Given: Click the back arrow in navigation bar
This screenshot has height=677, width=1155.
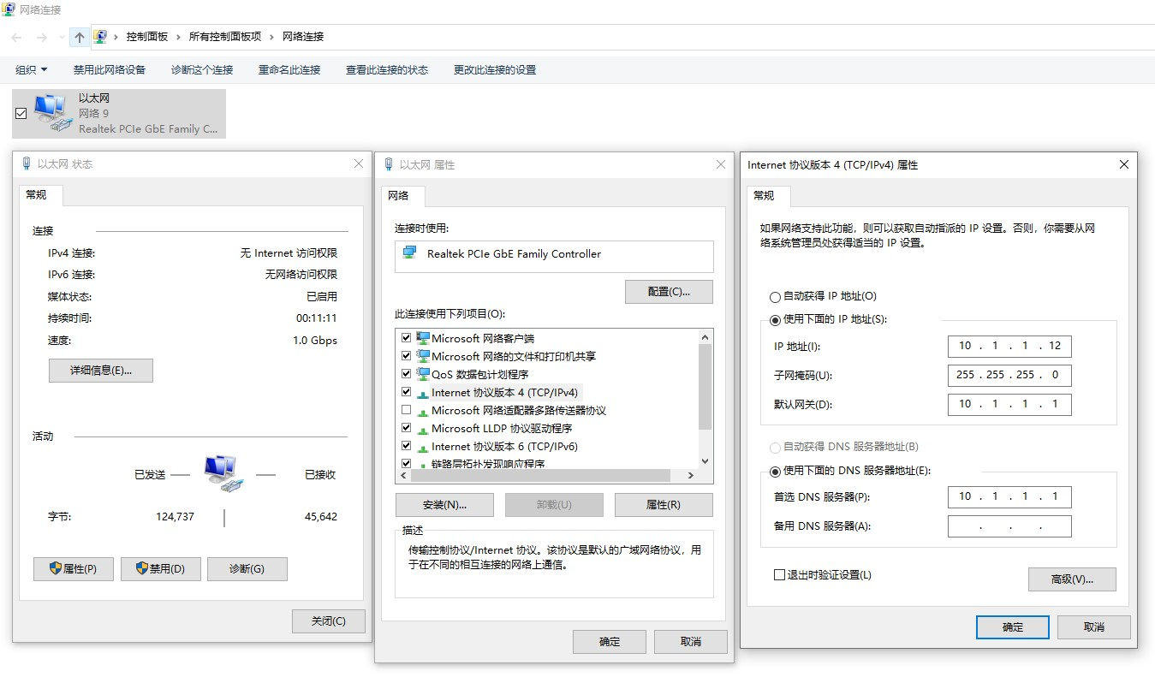Looking at the screenshot, I should (x=17, y=37).
